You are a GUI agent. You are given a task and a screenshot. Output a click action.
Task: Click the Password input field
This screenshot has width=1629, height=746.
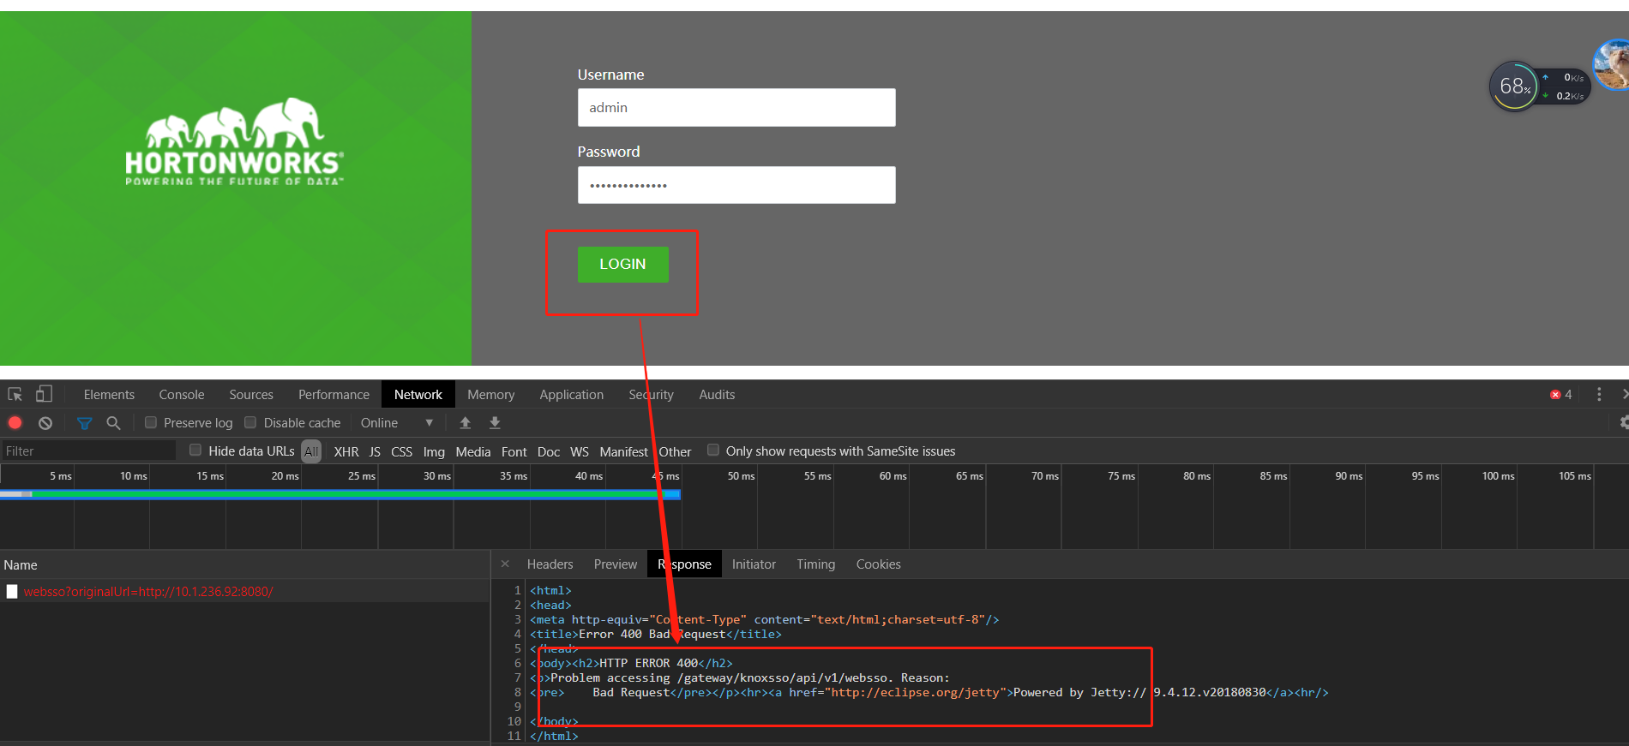(x=736, y=185)
